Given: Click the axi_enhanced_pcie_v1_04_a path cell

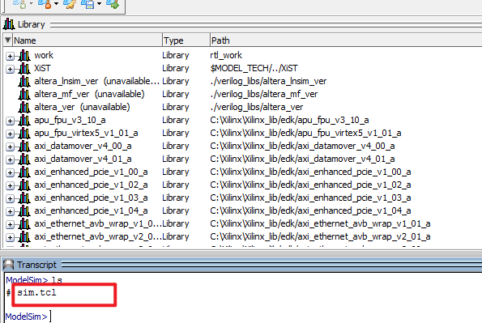Looking at the screenshot, I should tap(311, 210).
